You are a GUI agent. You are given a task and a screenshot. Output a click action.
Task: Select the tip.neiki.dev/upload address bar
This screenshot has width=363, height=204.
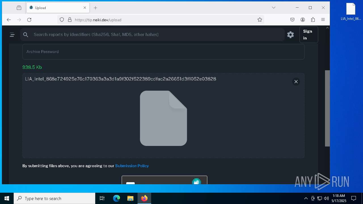[161, 20]
